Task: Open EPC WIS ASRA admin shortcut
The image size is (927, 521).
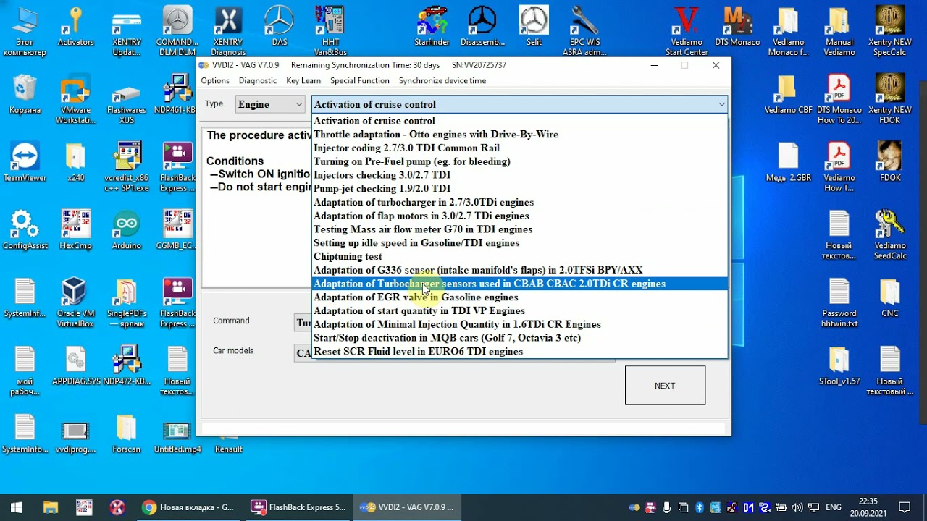Action: 584,30
